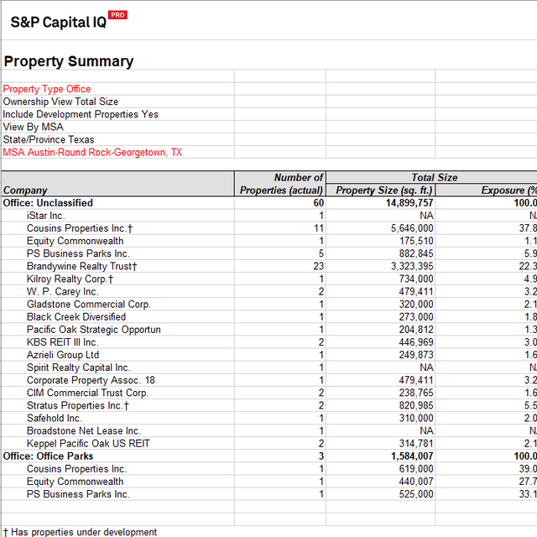Select the 310,000 property size cell
Viewport: 537px width, 537px height.
tap(381, 418)
